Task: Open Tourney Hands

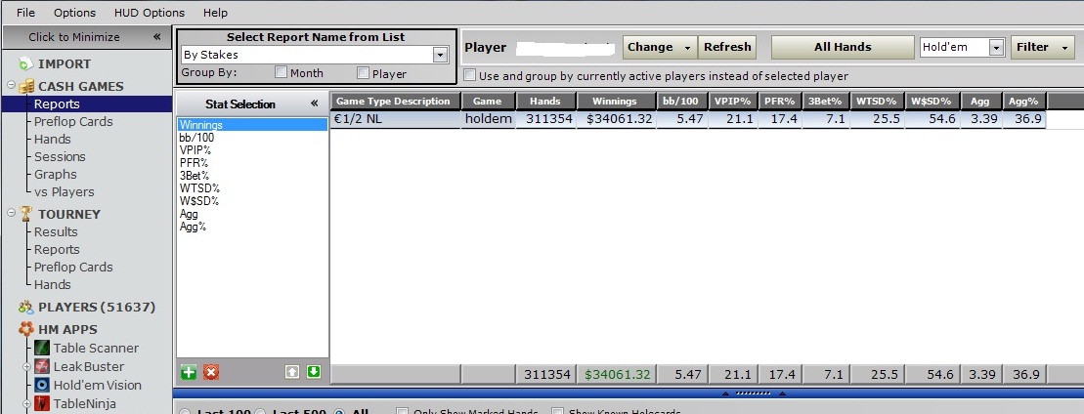Action: pyautogui.click(x=53, y=284)
